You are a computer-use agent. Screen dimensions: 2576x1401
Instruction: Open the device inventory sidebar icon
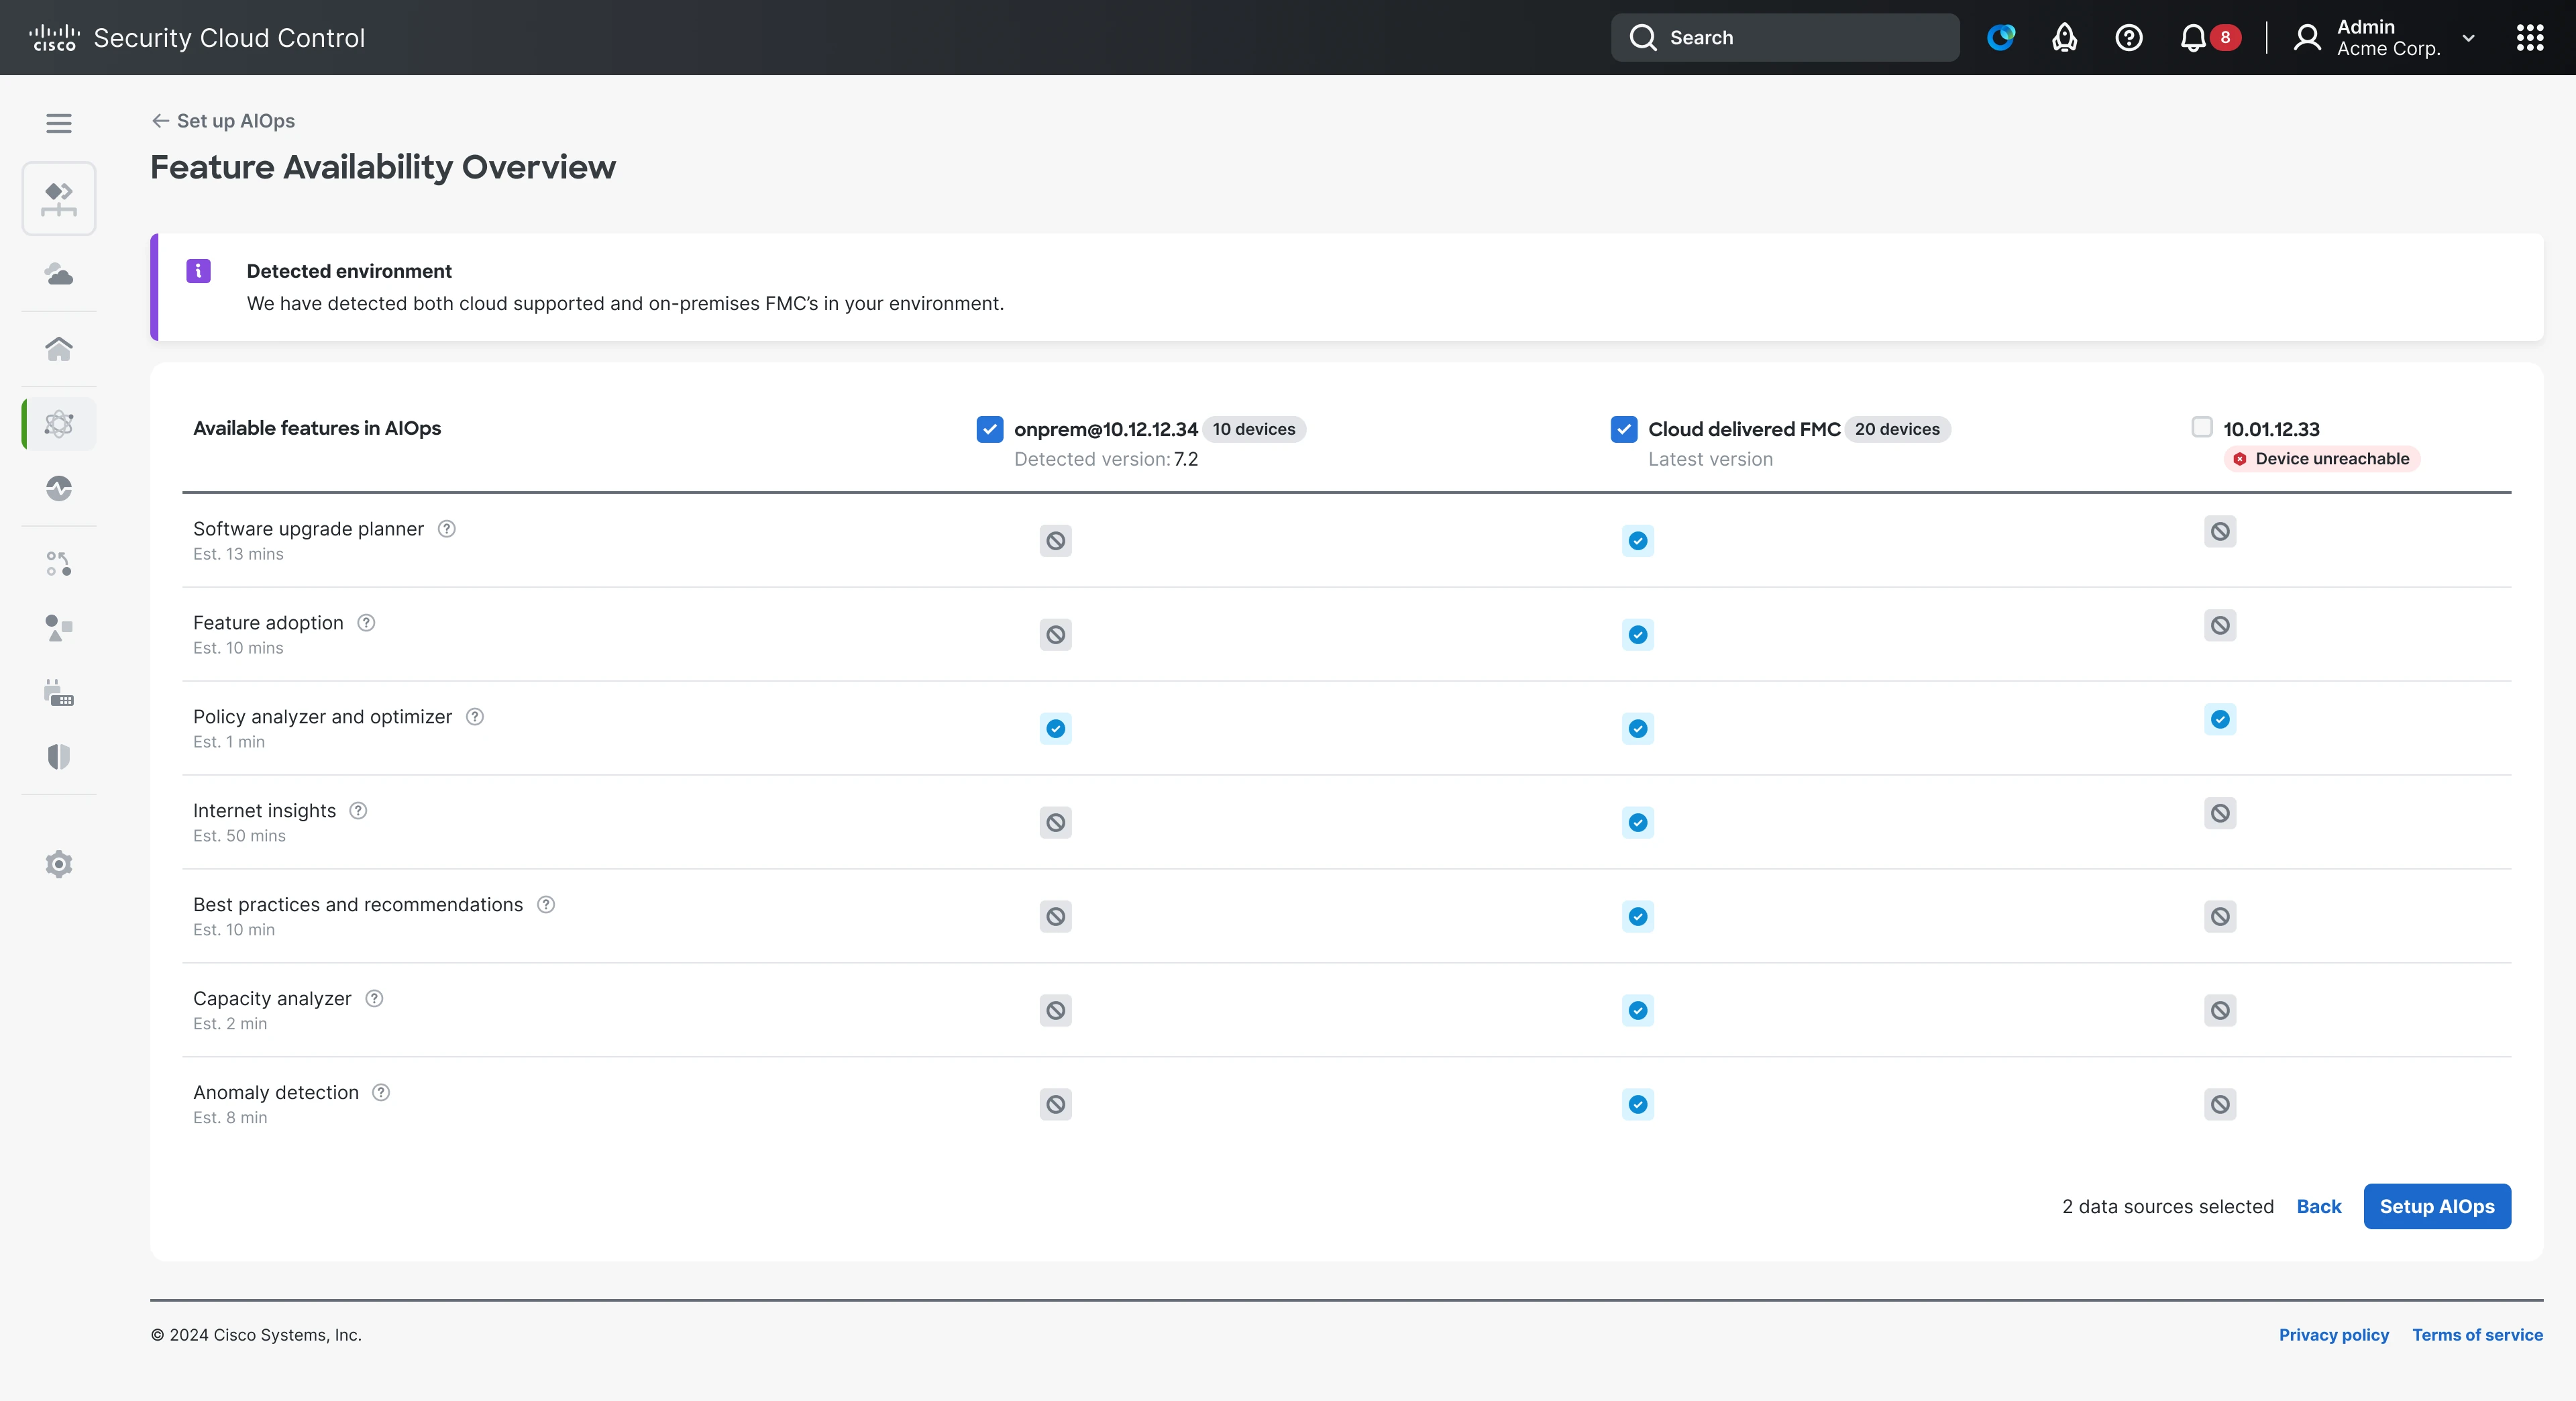click(59, 692)
